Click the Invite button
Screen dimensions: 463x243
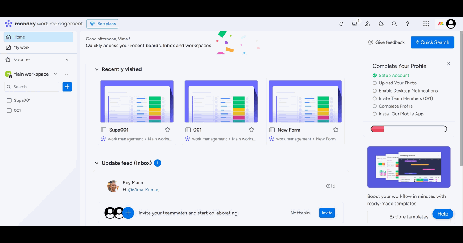tap(327, 213)
